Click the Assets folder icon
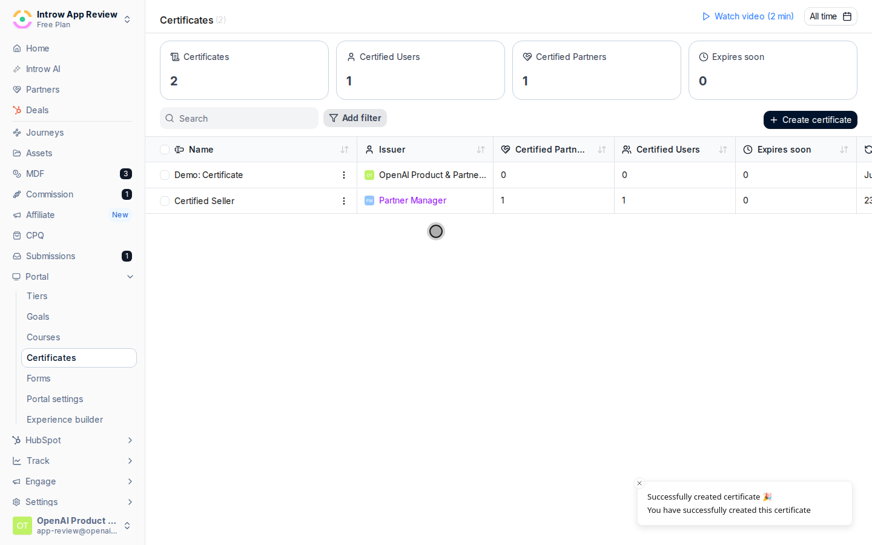872x545 pixels. (x=17, y=153)
